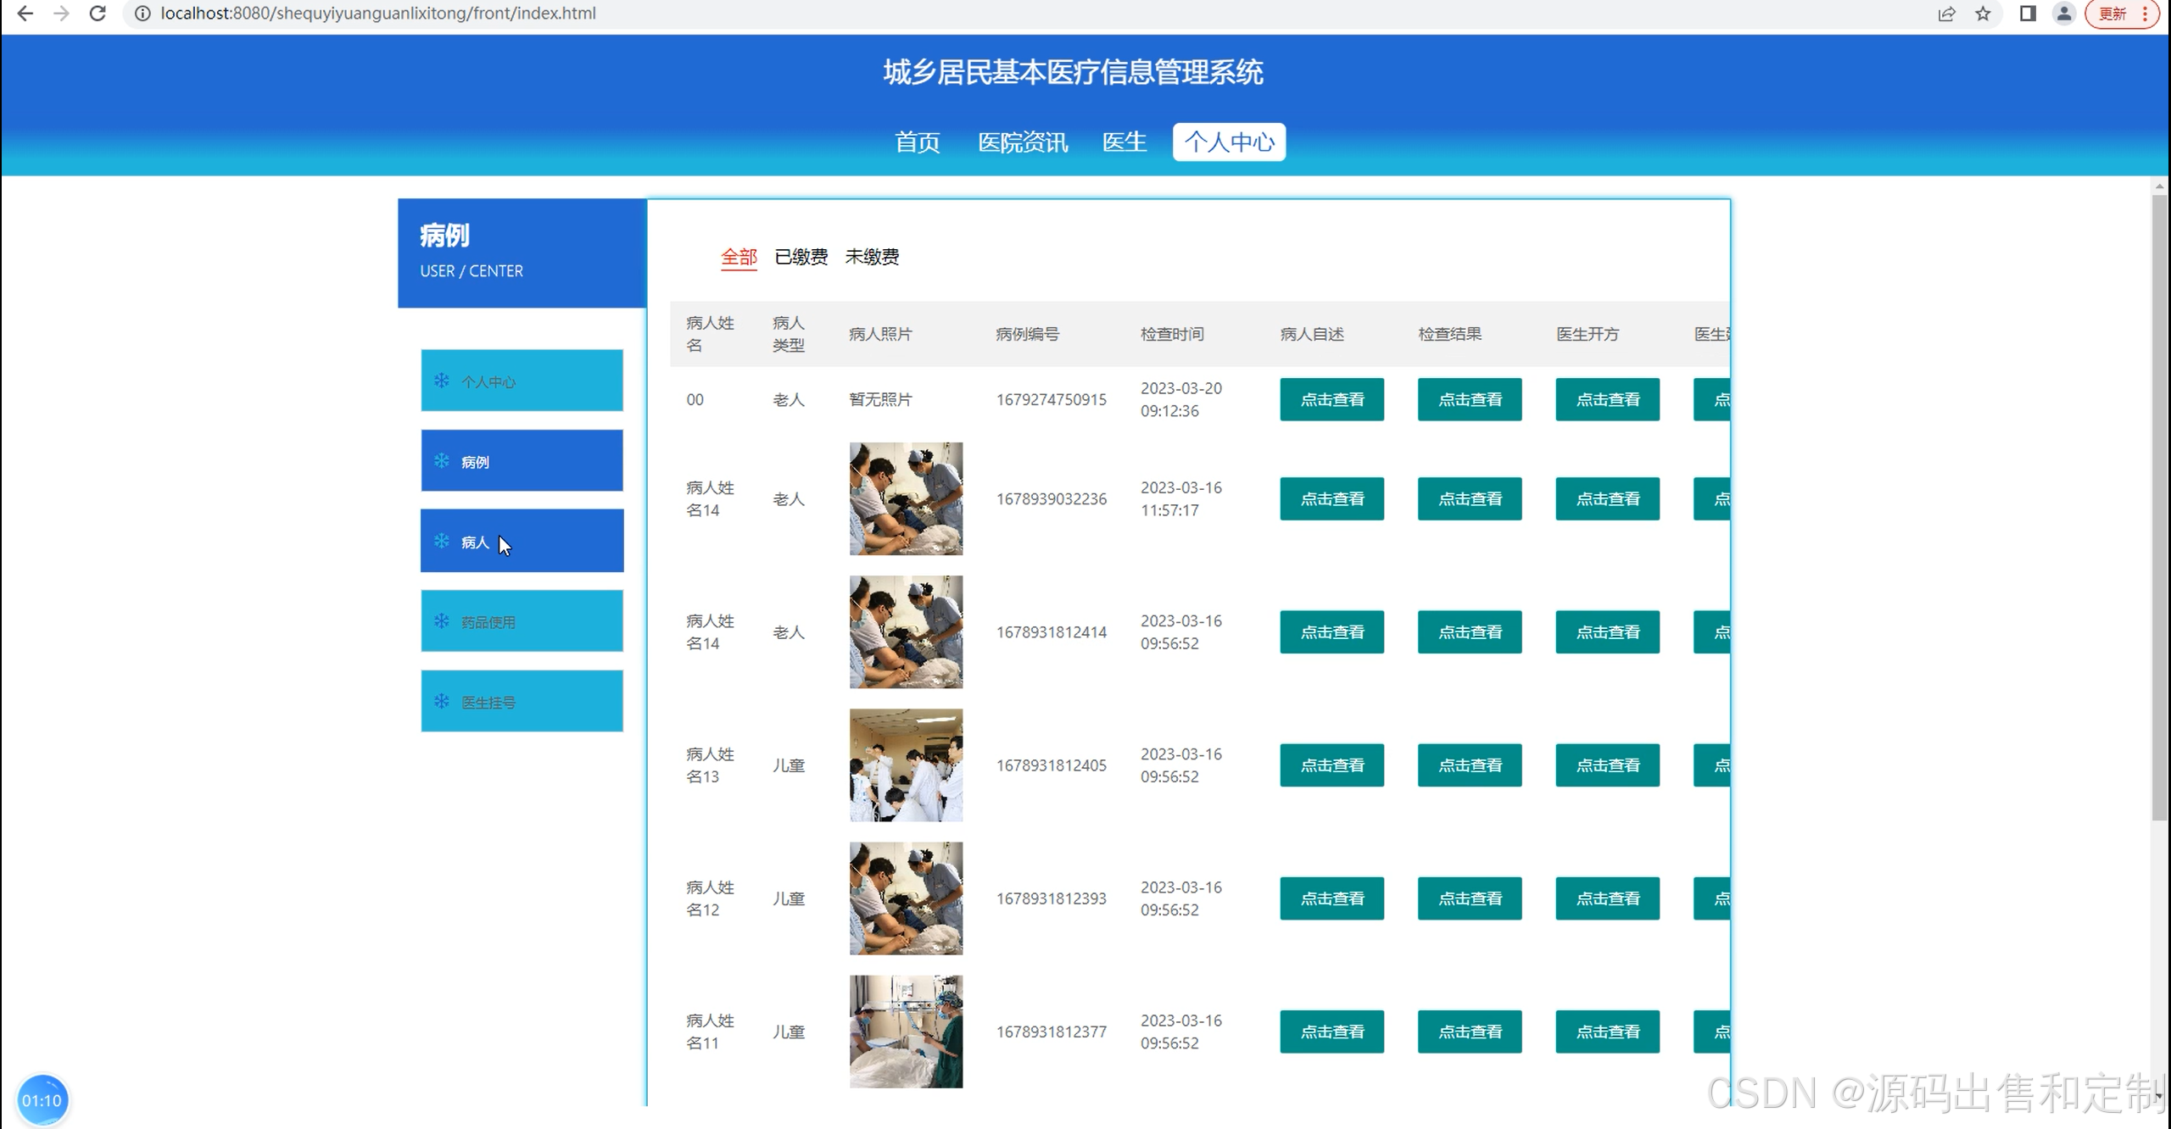Toggle browser side panel icon
The height and width of the screenshot is (1129, 2171).
(2028, 14)
